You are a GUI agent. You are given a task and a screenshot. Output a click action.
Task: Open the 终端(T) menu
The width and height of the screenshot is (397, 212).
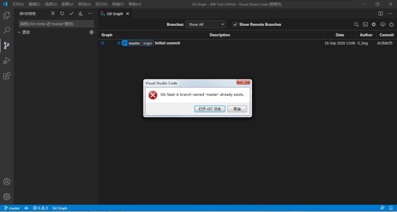click(x=118, y=4)
